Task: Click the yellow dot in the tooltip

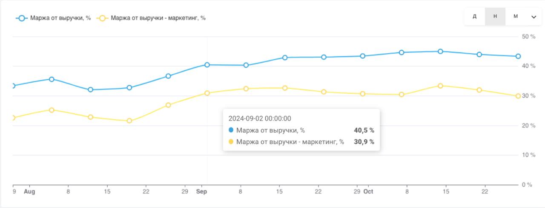Action: [x=231, y=142]
